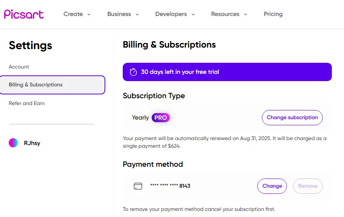Click the Remove payment method button
This screenshot has width=344, height=217.
[x=308, y=186]
